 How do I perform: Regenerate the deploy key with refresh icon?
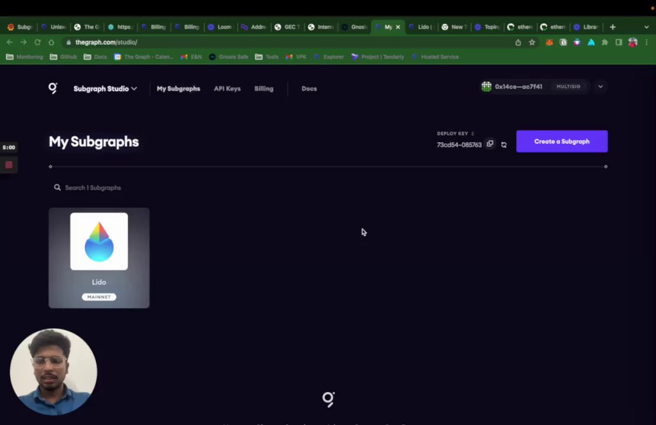pyautogui.click(x=504, y=145)
